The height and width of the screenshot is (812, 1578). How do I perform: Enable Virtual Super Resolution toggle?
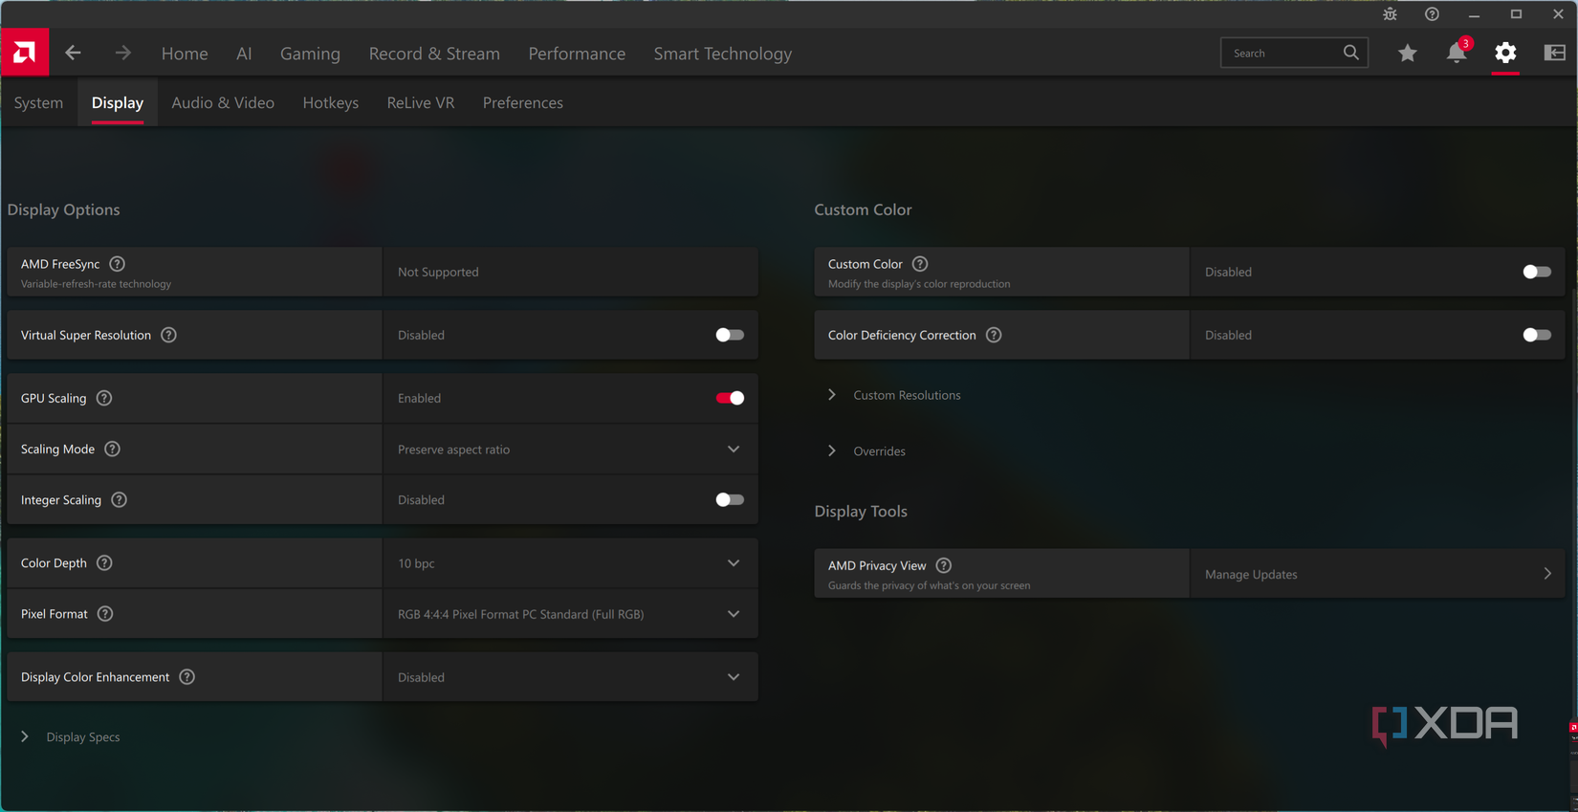[730, 335]
